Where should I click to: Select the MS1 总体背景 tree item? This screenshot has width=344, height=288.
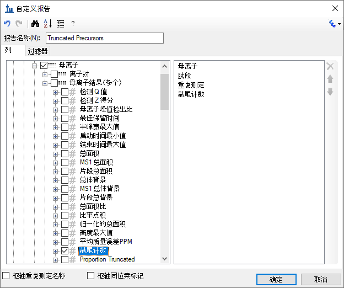[100, 189]
